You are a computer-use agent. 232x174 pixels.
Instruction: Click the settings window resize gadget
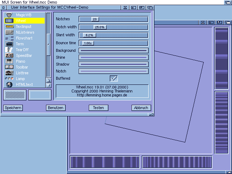tap(151, 115)
